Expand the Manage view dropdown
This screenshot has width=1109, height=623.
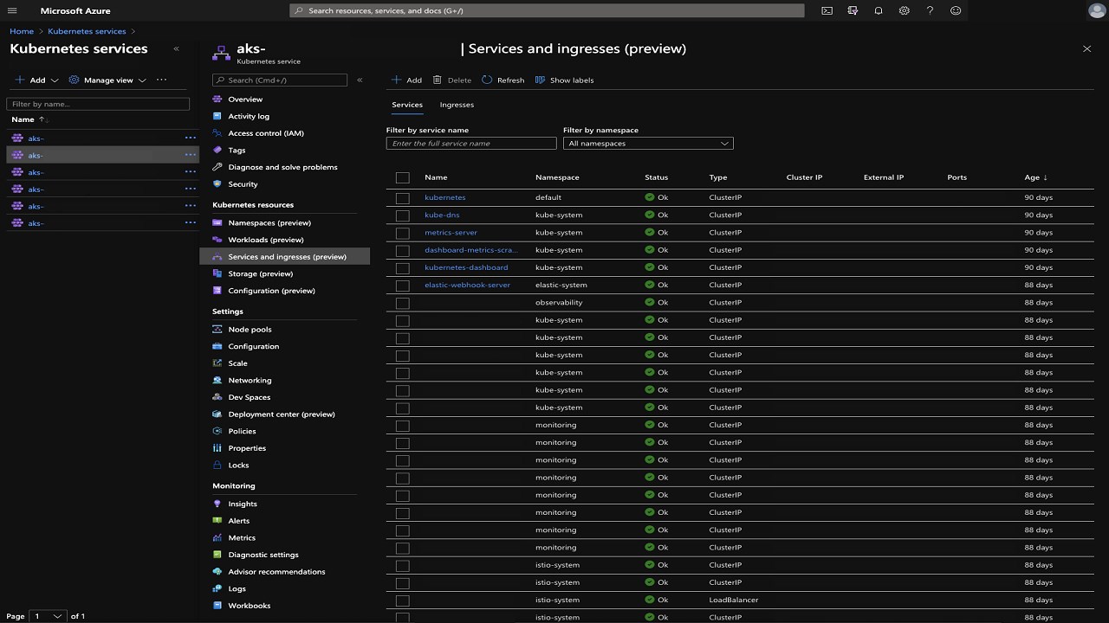[x=142, y=80]
